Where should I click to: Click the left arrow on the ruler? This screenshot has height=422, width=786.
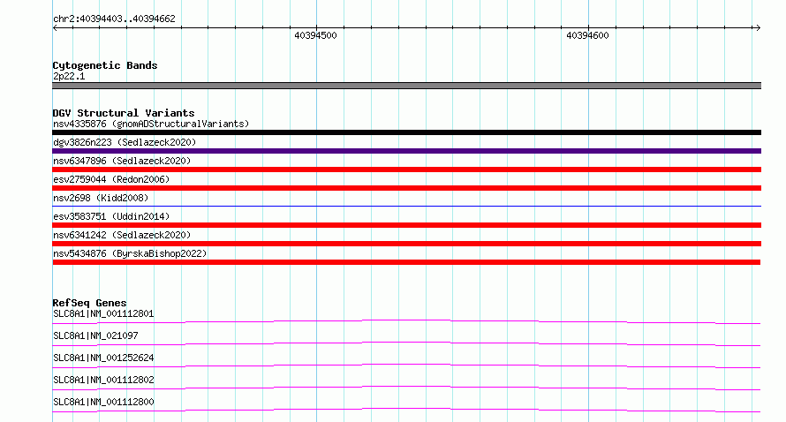click(x=55, y=28)
